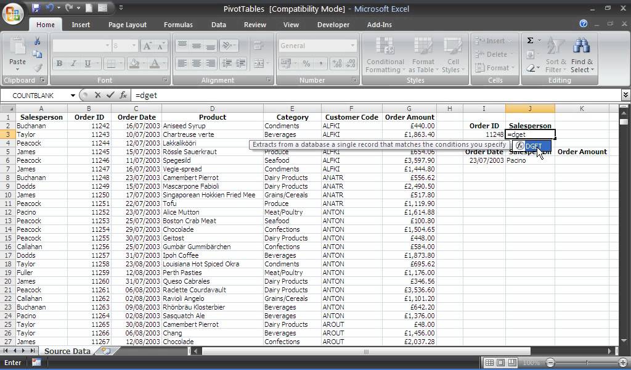631x370 pixels.
Task: Select the Source Data sheet tab
Action: [x=67, y=351]
